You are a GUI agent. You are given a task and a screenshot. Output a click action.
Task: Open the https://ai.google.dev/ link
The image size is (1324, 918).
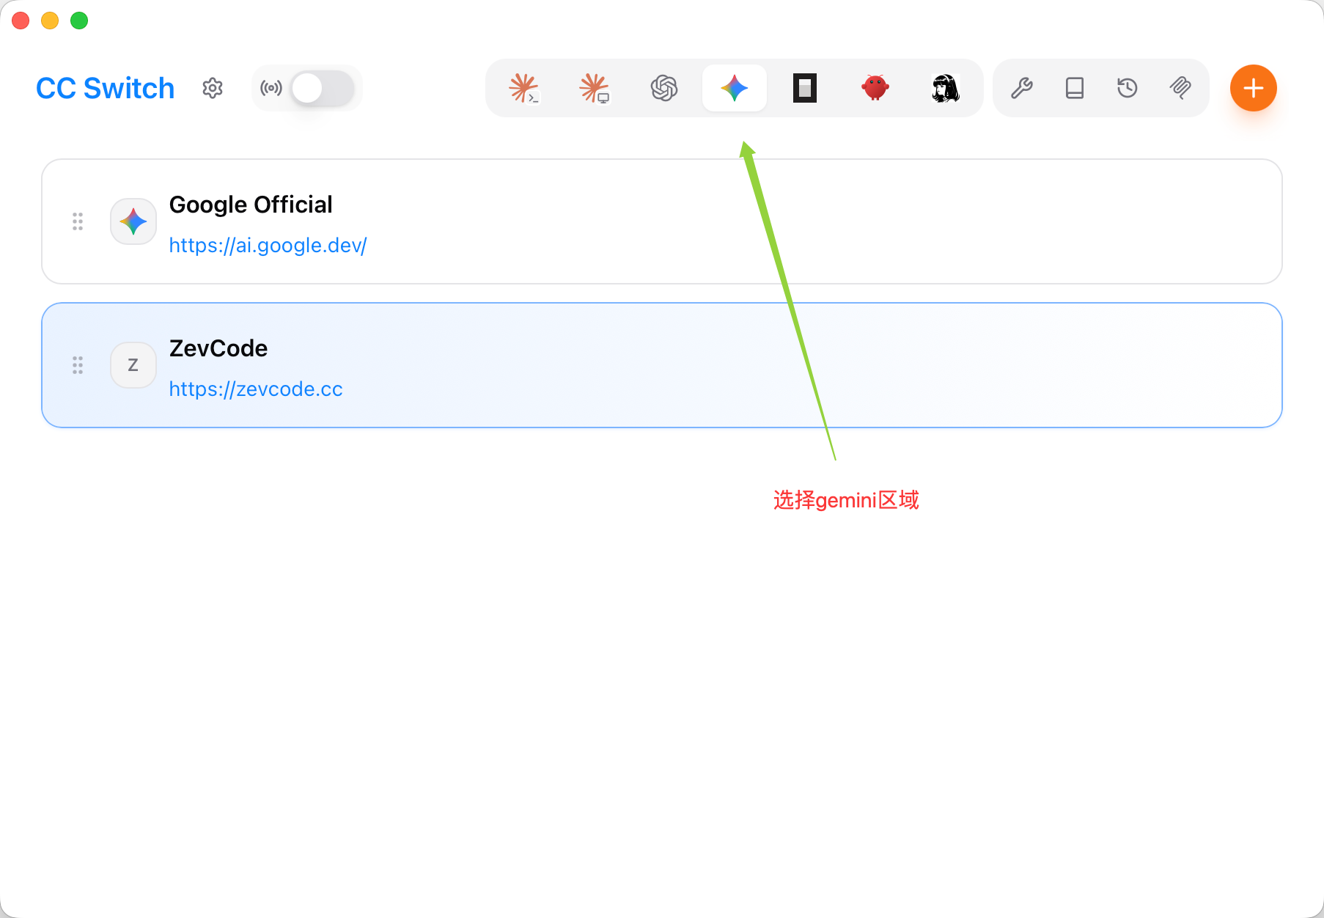268,245
